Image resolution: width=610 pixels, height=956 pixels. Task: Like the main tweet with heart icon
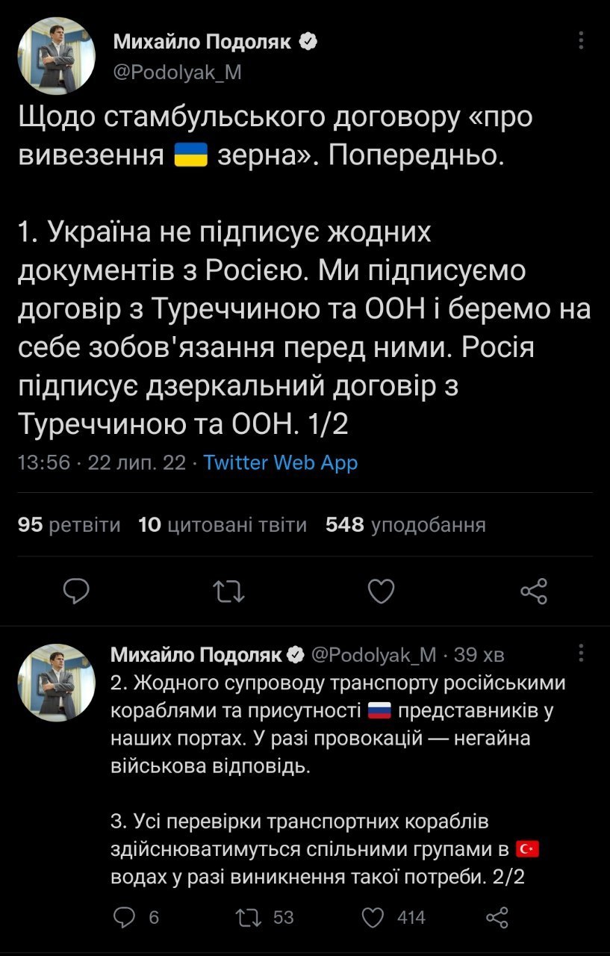[382, 592]
